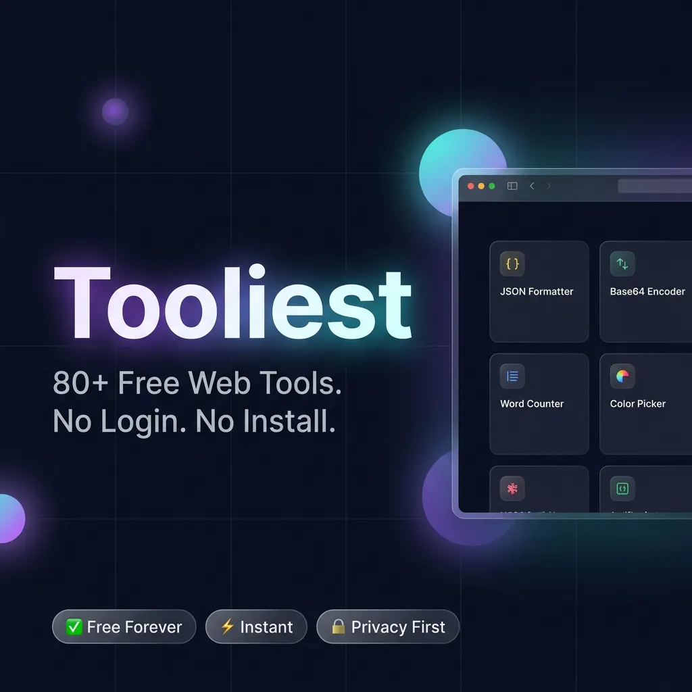Select the Word Counter lines icon

click(512, 376)
